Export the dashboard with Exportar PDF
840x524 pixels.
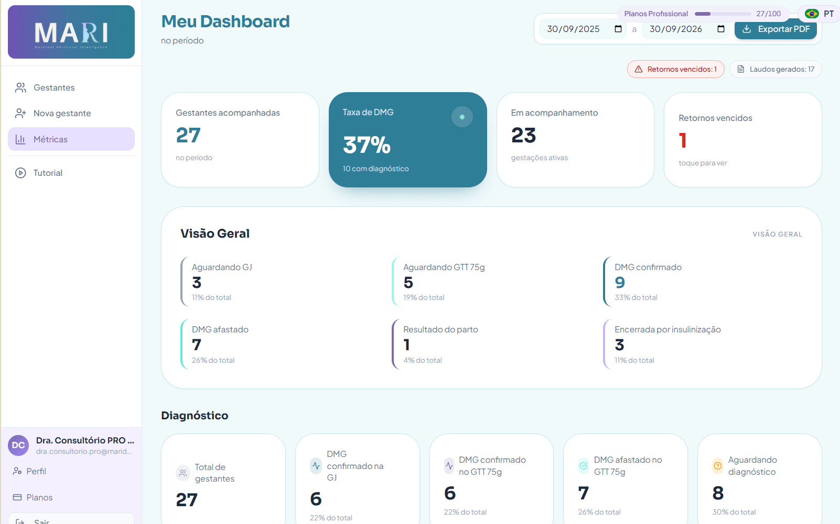[776, 29]
